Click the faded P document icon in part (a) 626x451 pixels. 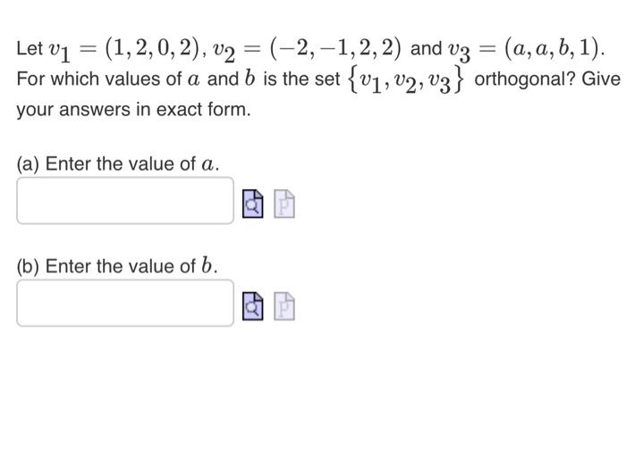284,204
